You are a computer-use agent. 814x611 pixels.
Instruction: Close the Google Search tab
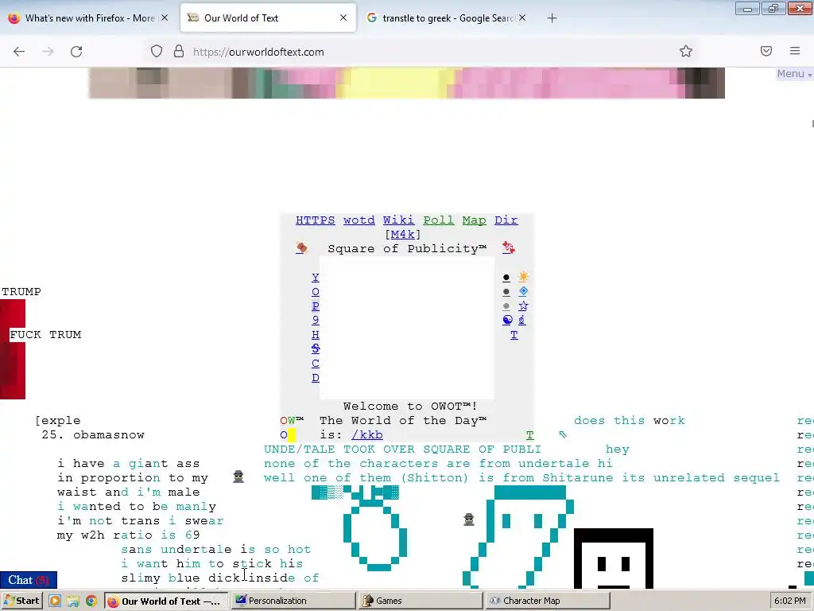pos(522,18)
